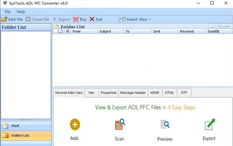Select the Mail envelope icon in sidebar
This screenshot has height=146, width=233.
point(5,126)
